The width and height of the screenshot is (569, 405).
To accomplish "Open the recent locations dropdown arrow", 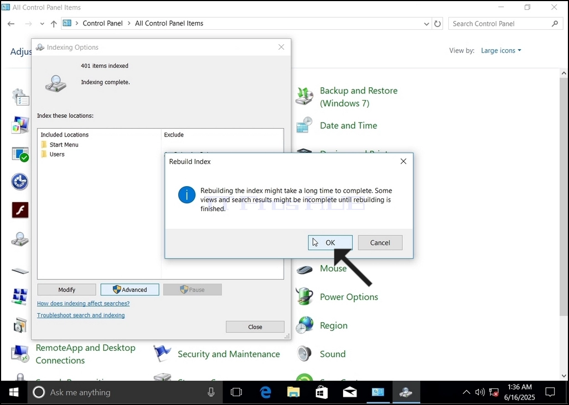I will tap(42, 24).
